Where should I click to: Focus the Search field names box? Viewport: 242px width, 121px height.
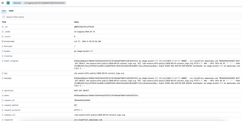click(x=121, y=17)
